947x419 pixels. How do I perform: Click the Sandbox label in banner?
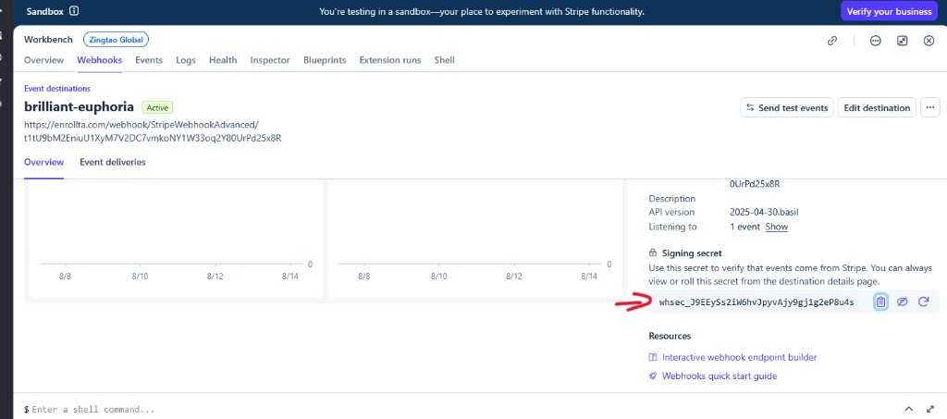(x=44, y=11)
